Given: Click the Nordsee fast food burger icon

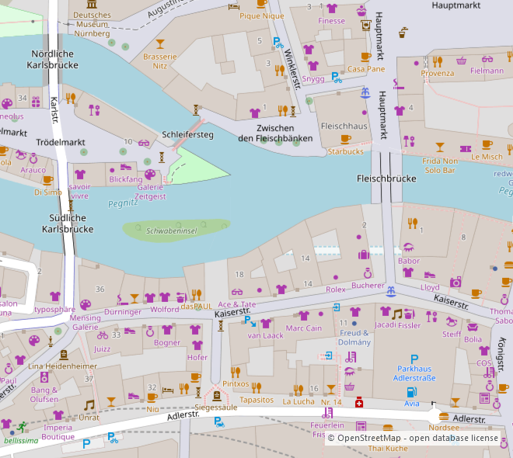Looking at the screenshot, I should (444, 417).
